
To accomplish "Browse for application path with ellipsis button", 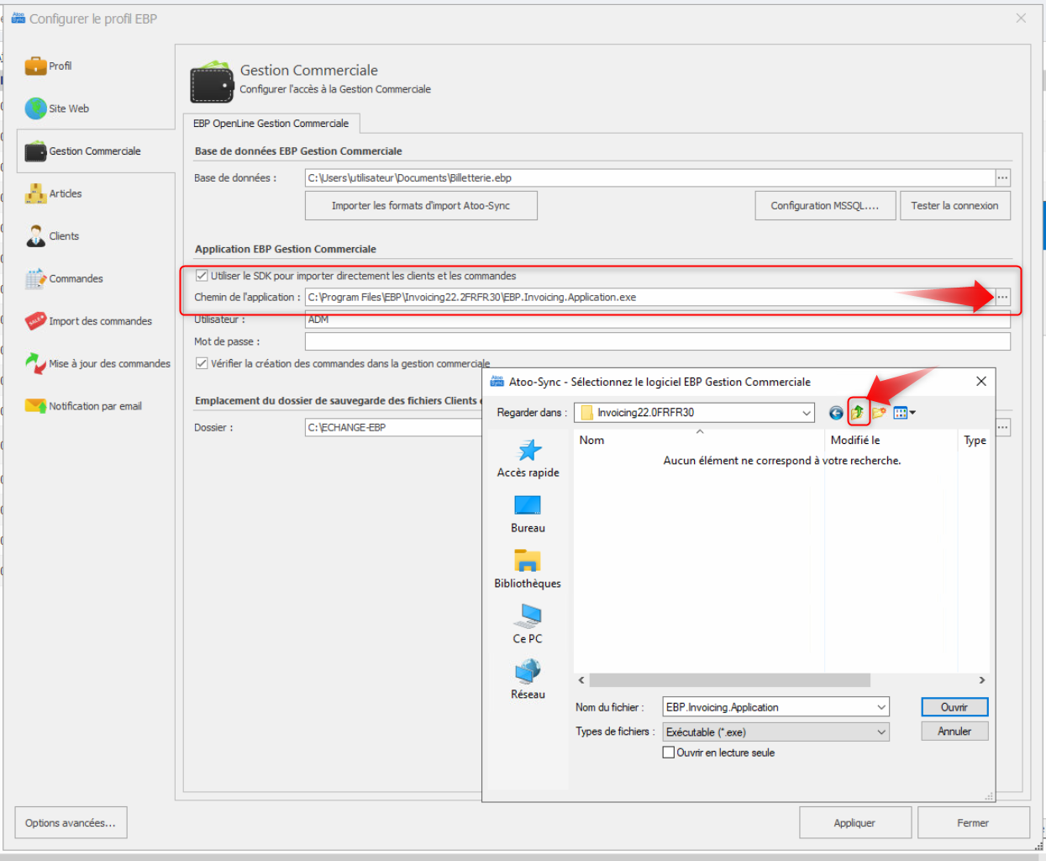I will click(x=1003, y=297).
